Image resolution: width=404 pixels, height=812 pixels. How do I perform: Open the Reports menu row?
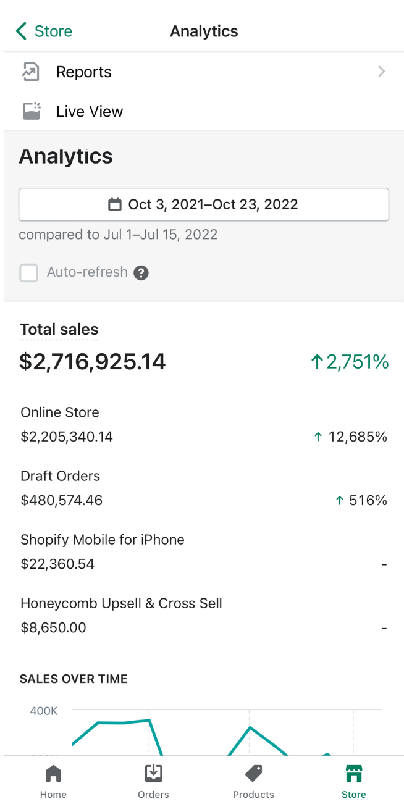204,72
